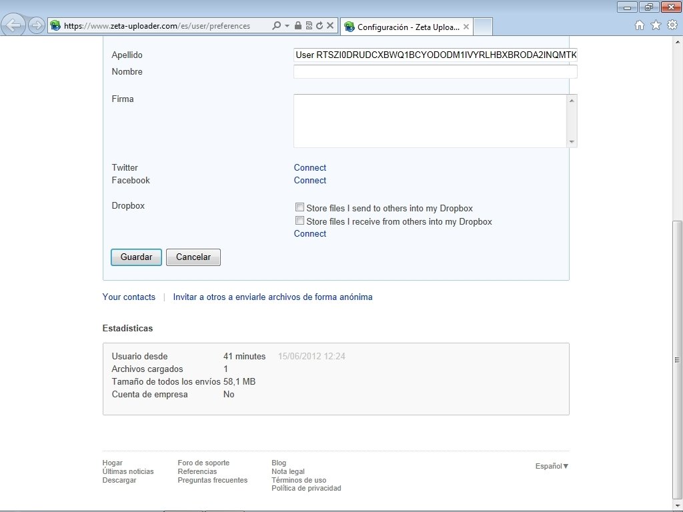Stop loading the page
This screenshot has width=683, height=512.
(x=330, y=26)
